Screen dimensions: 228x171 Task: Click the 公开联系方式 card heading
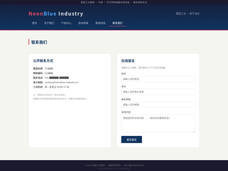click(x=43, y=61)
